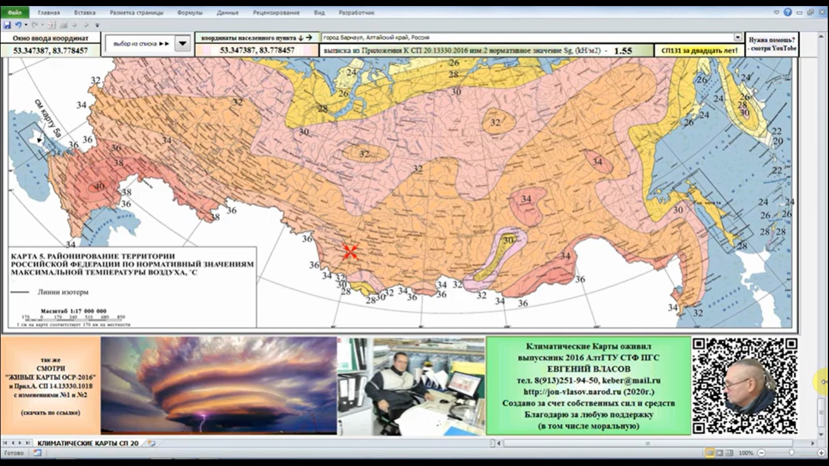Click the macro record icon in status bar
829x466 pixels.
(37, 453)
